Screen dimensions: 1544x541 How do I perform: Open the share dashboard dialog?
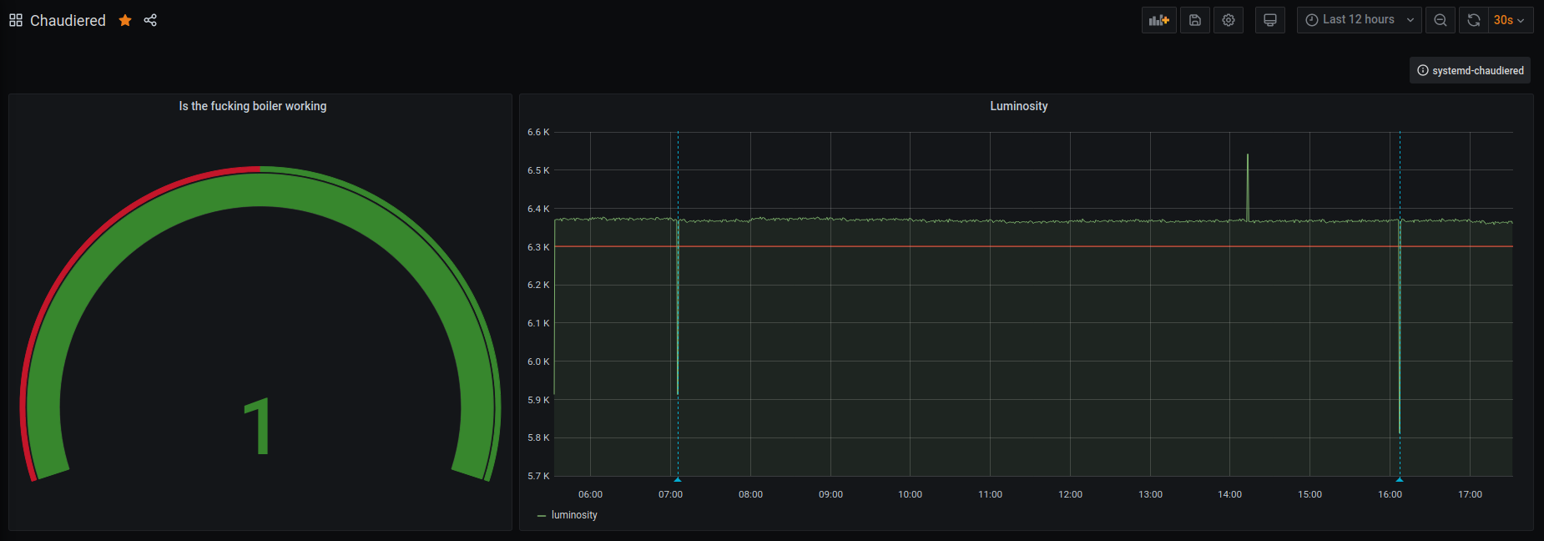pos(150,20)
